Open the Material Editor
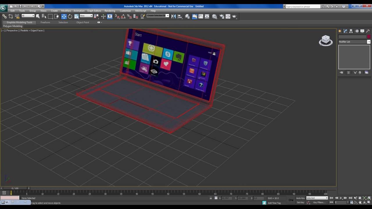Screen dimensions: 372x209 click(x=214, y=17)
